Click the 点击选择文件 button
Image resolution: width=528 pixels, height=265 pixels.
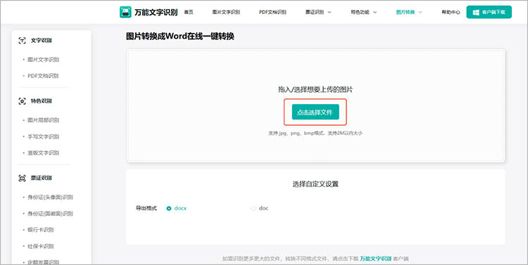point(315,112)
